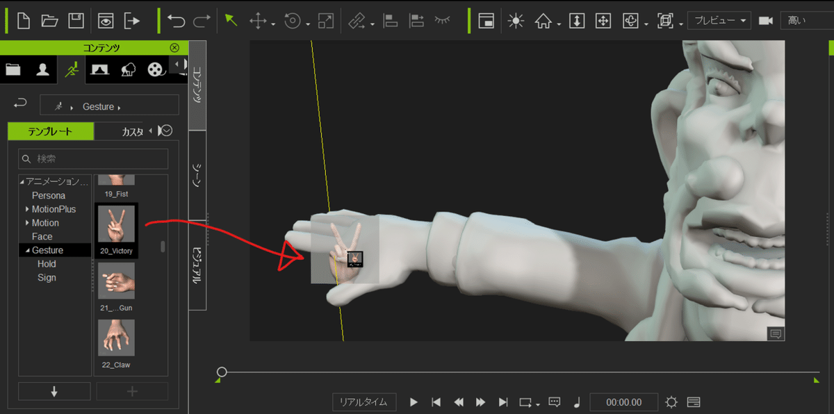The image size is (834, 414).
Task: Click the frame selected cube icon
Action: pyautogui.click(x=665, y=21)
